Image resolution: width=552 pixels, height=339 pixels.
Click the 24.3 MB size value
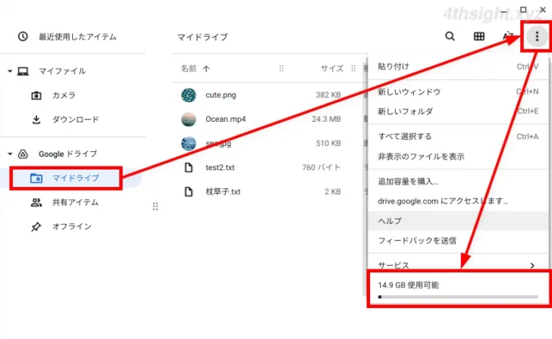click(x=326, y=119)
